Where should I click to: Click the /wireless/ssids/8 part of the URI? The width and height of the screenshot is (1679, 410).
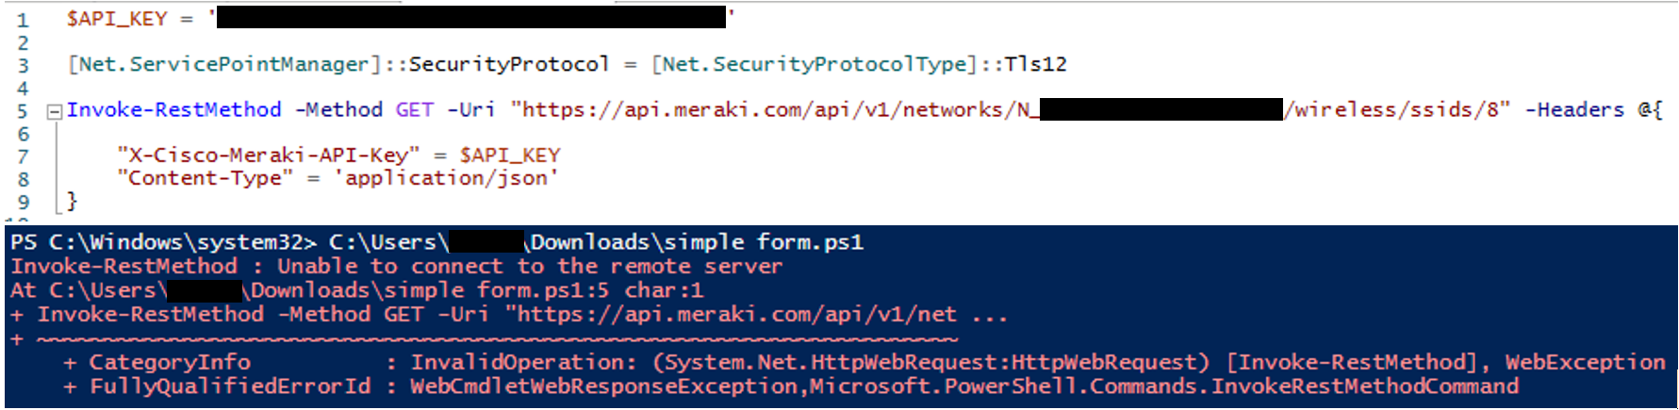click(1397, 109)
